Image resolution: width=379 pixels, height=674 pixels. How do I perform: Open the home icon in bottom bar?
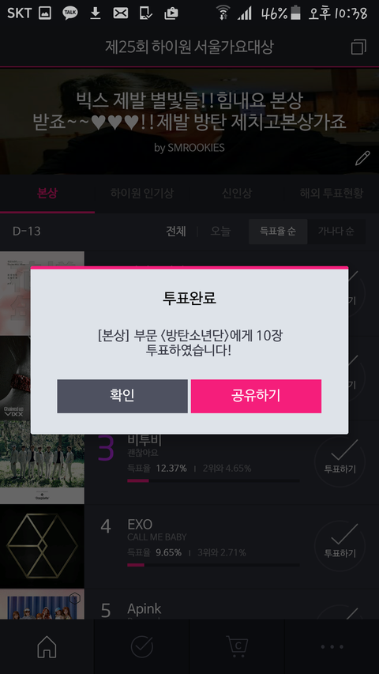coord(47,646)
